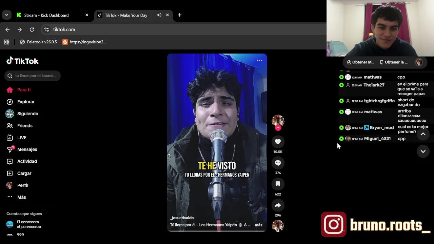Click Miguel_4321 chat username
This screenshot has height=244, width=434.
tap(377, 139)
